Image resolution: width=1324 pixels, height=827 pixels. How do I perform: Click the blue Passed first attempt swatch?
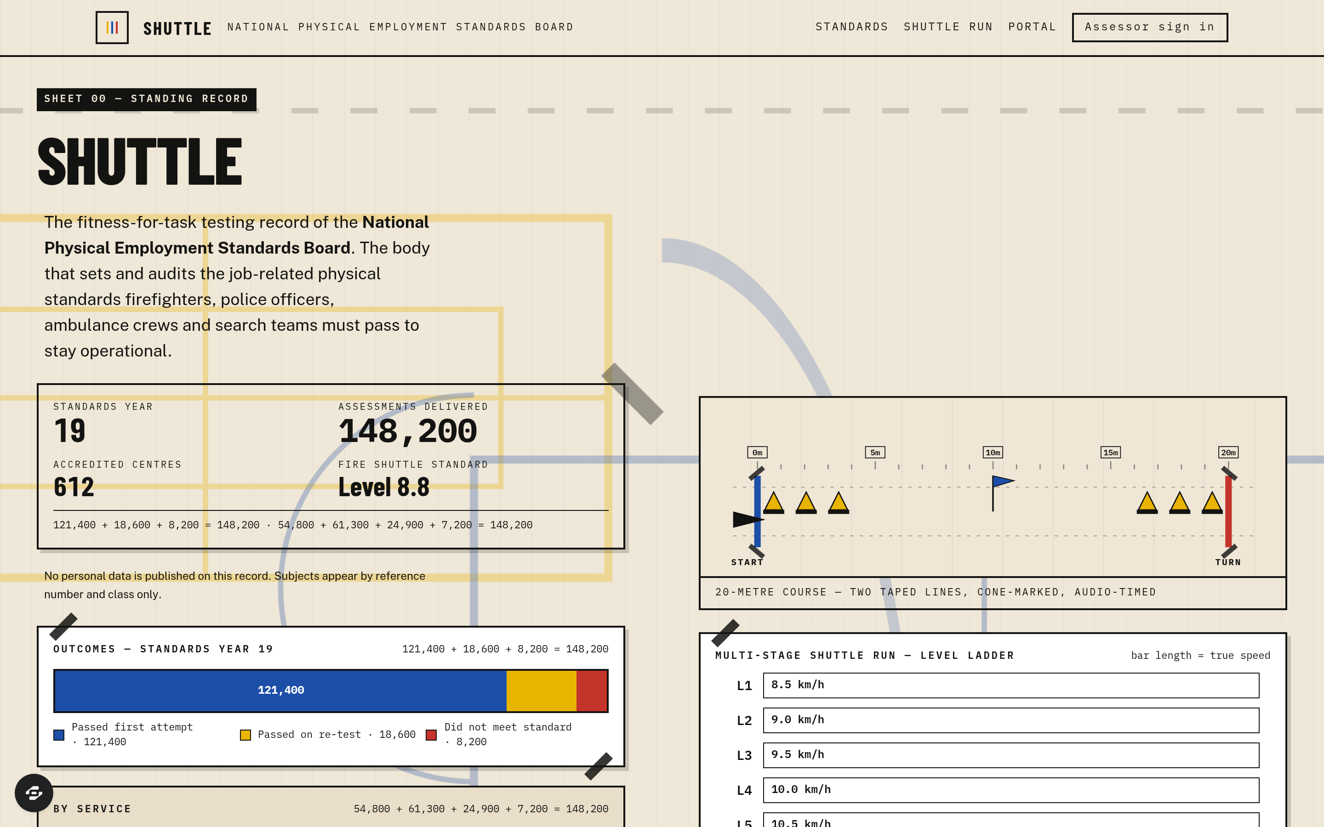59,735
